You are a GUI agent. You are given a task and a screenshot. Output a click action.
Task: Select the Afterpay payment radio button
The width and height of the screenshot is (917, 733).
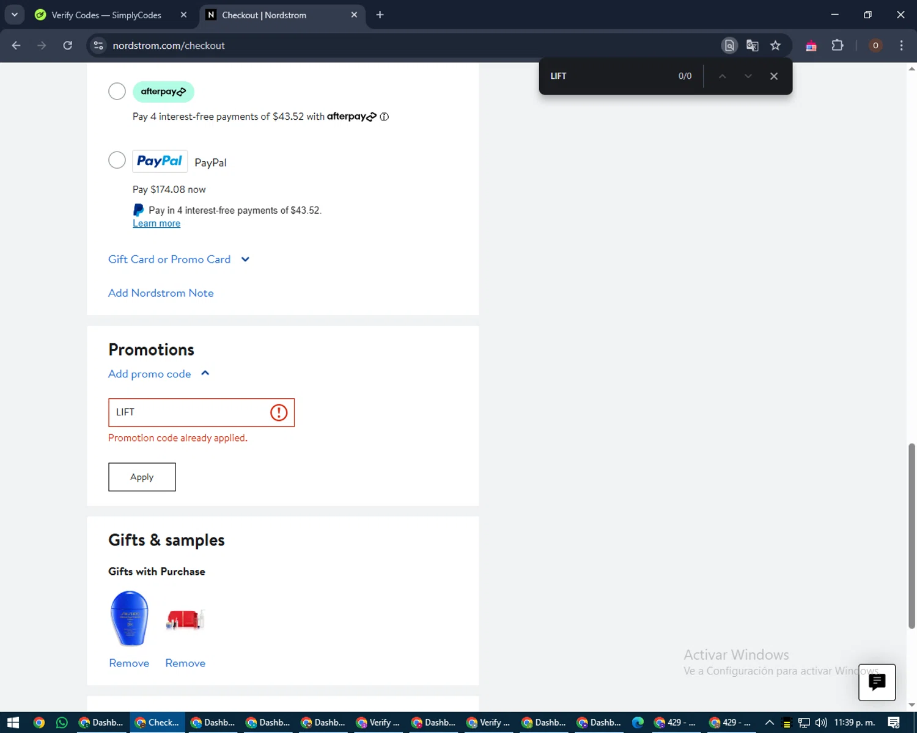click(x=117, y=91)
